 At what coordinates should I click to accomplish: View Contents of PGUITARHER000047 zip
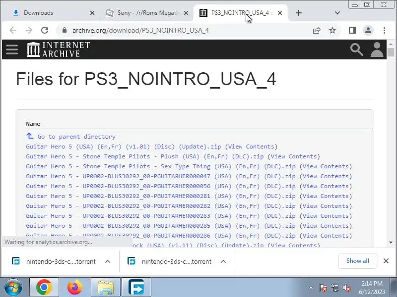(326, 176)
